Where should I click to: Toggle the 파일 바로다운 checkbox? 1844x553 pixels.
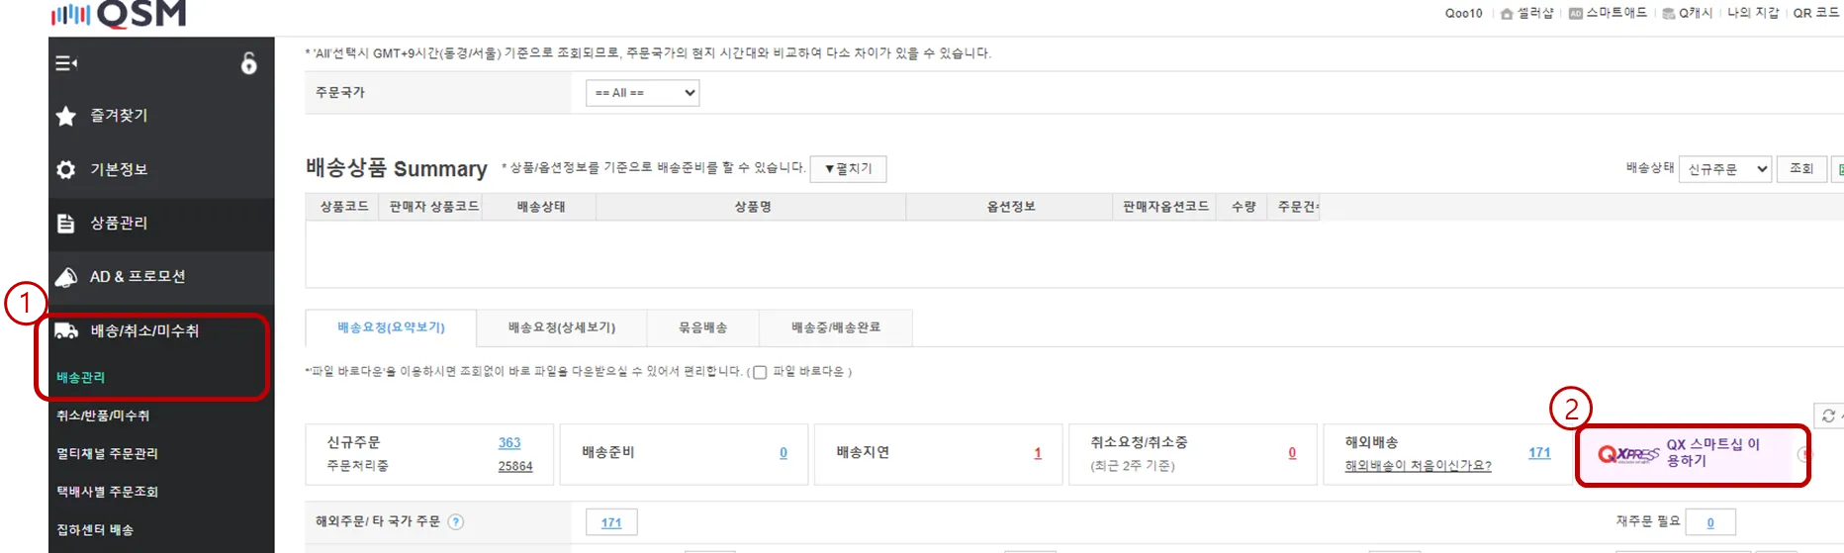[760, 373]
